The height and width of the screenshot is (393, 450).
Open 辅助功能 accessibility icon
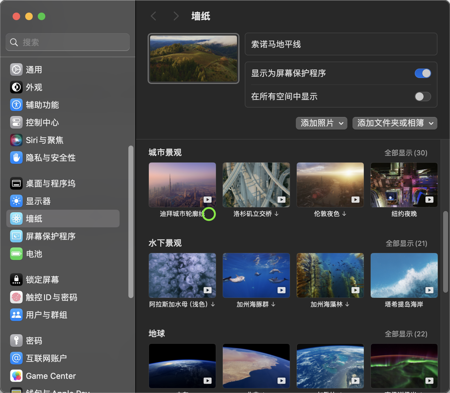coord(16,105)
